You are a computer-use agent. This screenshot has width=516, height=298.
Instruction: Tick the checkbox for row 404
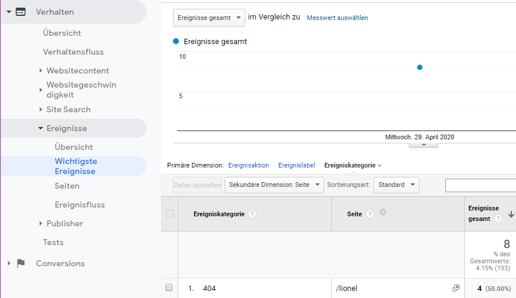169,287
